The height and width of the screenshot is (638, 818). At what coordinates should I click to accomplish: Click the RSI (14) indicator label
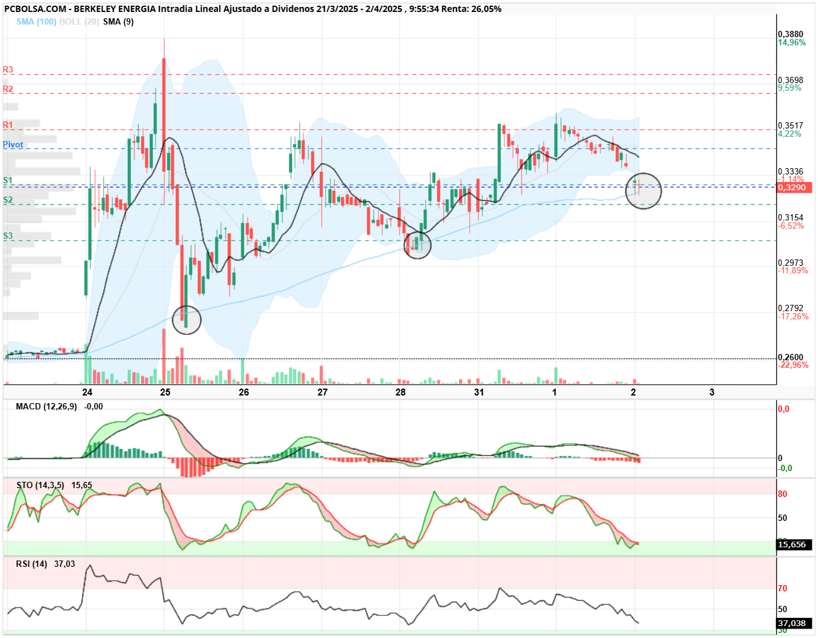tap(31, 564)
